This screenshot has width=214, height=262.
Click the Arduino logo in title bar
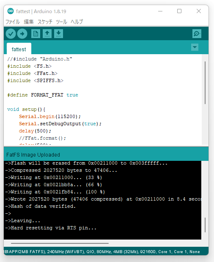click(x=11, y=11)
